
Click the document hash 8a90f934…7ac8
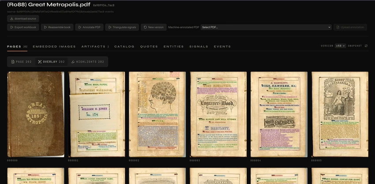pyautogui.click(x=104, y=5)
